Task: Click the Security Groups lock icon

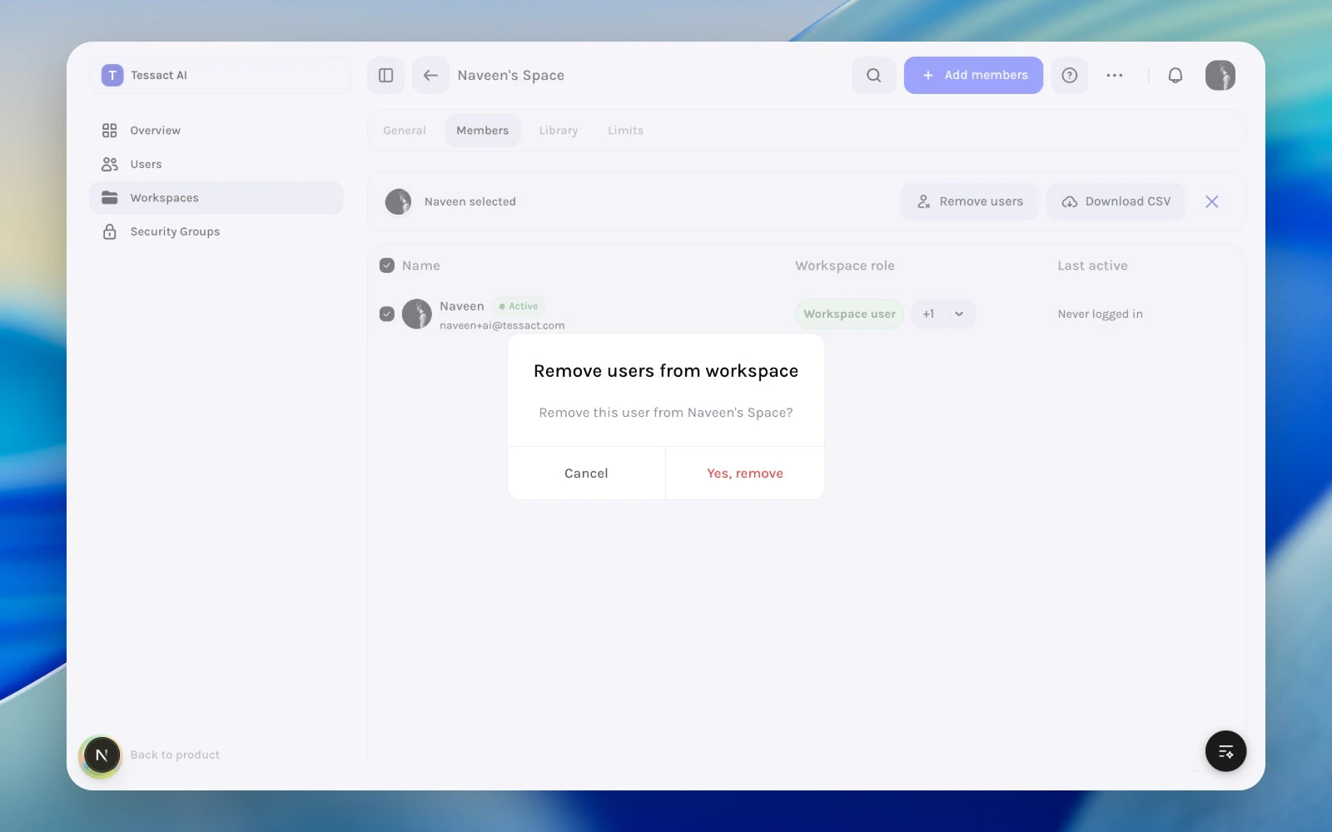Action: (110, 231)
